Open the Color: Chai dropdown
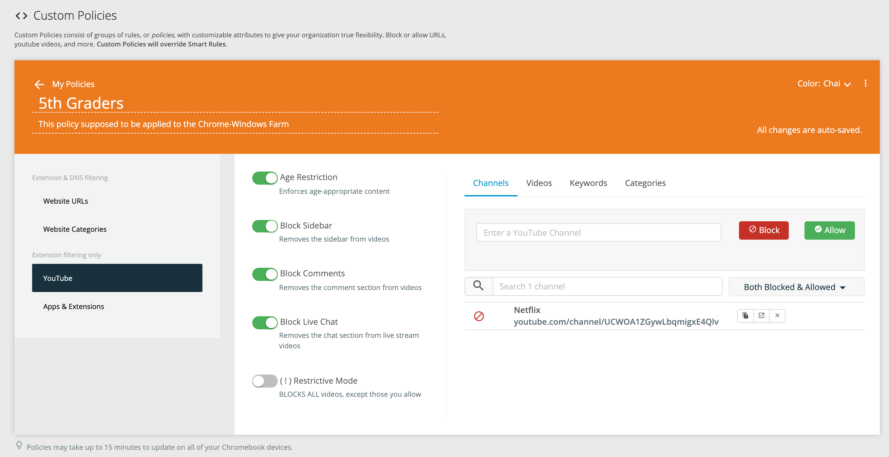This screenshot has height=457, width=889. coord(824,84)
